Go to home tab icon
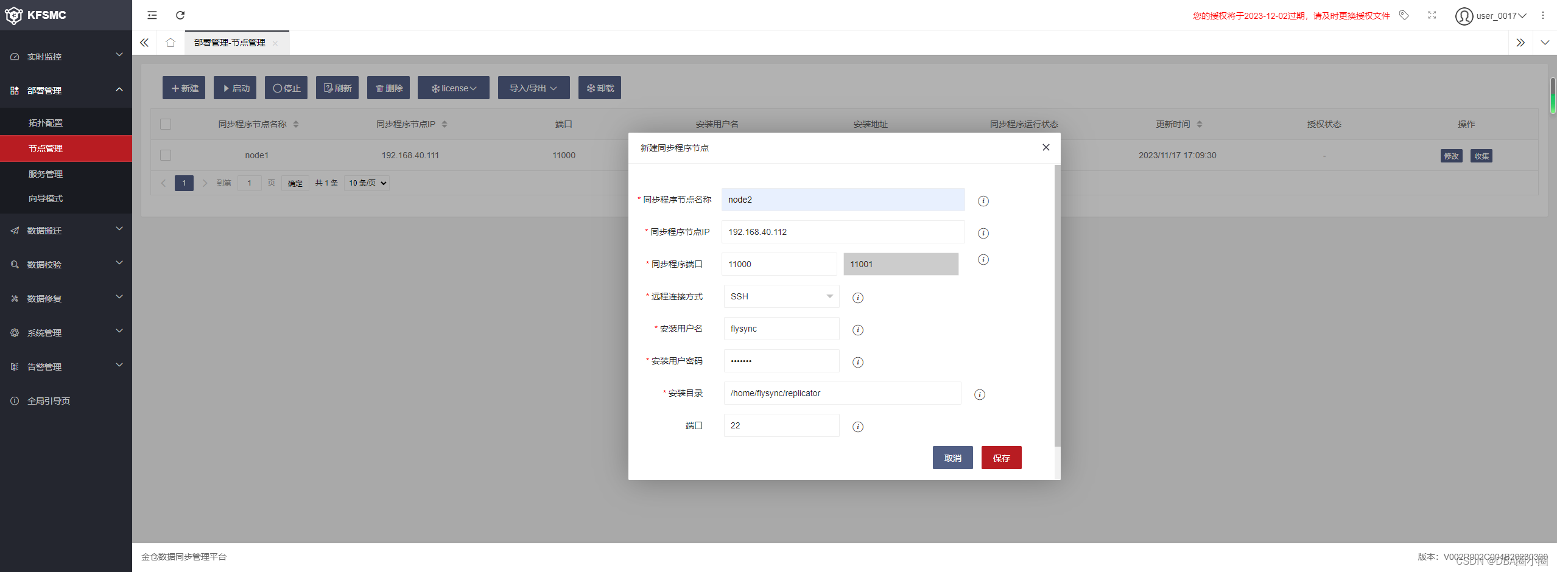 [170, 43]
